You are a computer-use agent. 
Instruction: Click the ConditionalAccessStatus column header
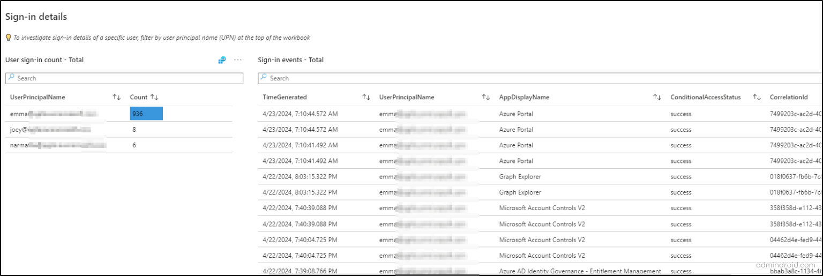tap(706, 97)
